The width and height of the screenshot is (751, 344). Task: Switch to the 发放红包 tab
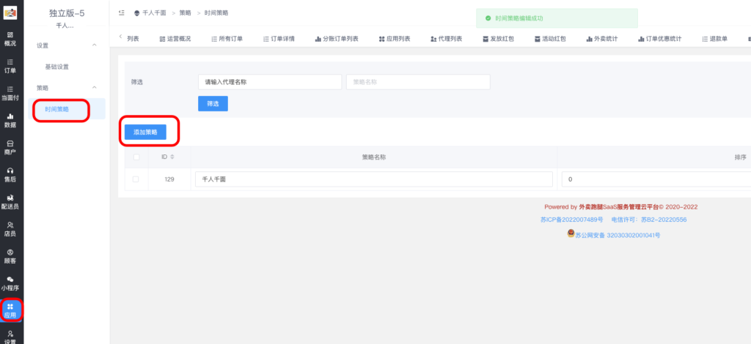tap(498, 39)
